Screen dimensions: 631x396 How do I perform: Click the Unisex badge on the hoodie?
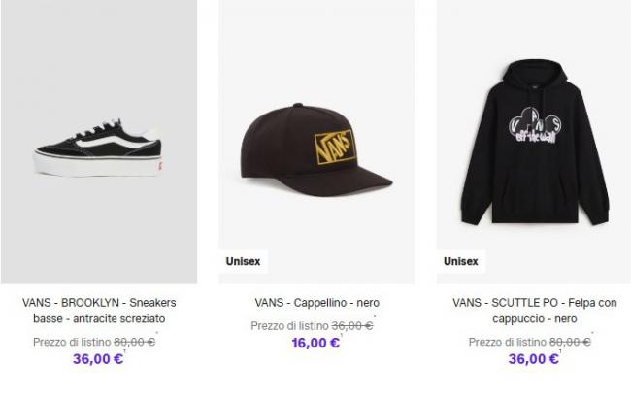coord(461,262)
